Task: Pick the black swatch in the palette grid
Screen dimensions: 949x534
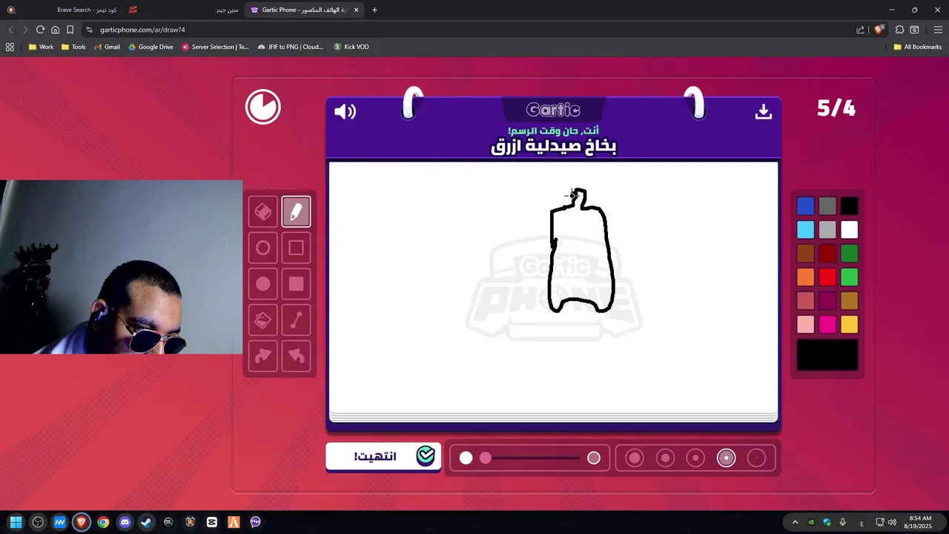Action: [x=850, y=206]
